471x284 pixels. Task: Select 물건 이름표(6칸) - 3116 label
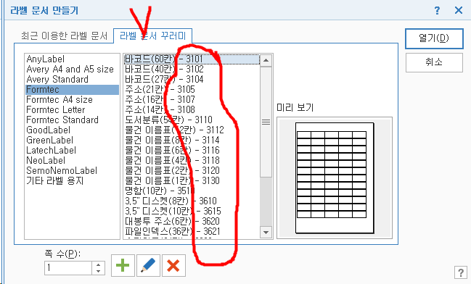pos(192,150)
